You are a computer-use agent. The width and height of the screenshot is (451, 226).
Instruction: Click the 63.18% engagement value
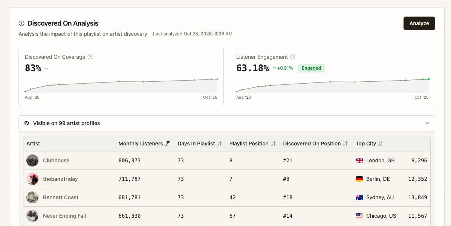[252, 68]
